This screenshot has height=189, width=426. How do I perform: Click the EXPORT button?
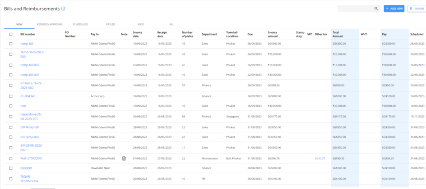[417, 9]
